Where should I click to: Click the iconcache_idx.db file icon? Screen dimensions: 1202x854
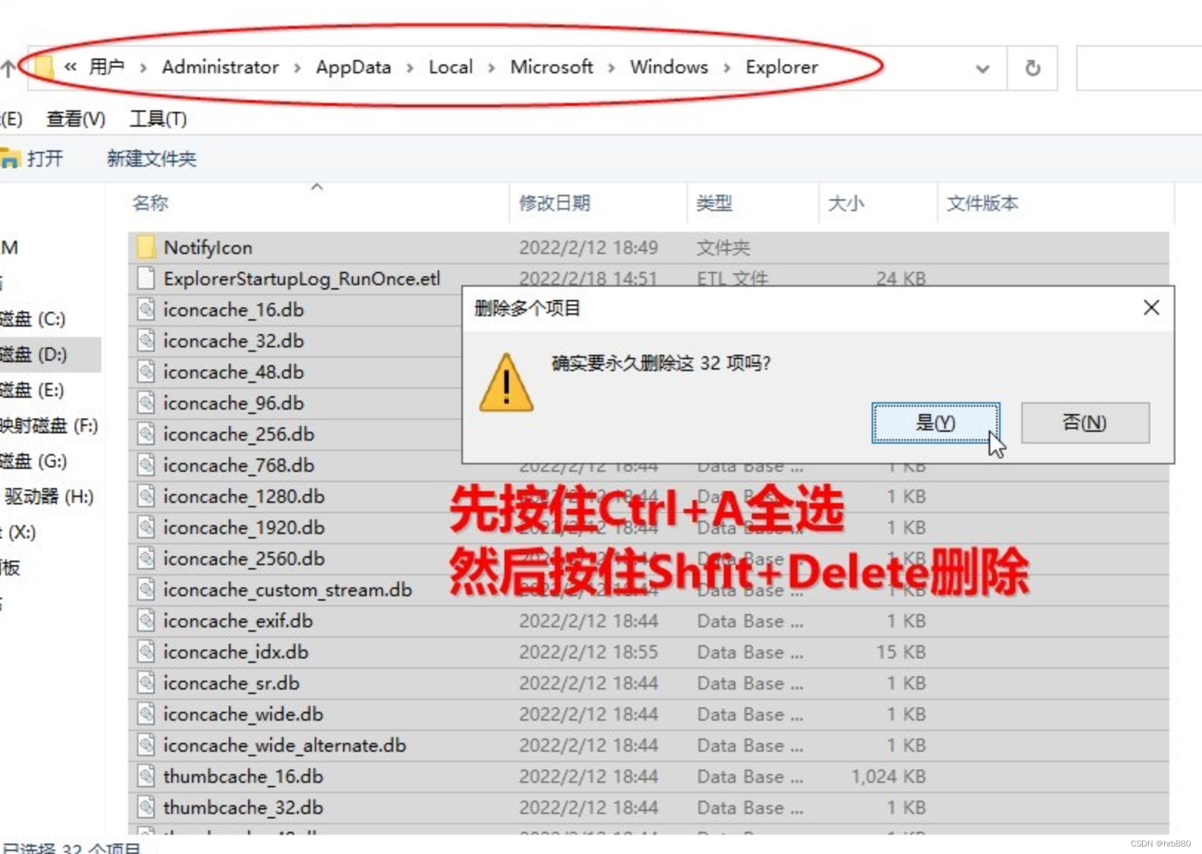pos(146,652)
